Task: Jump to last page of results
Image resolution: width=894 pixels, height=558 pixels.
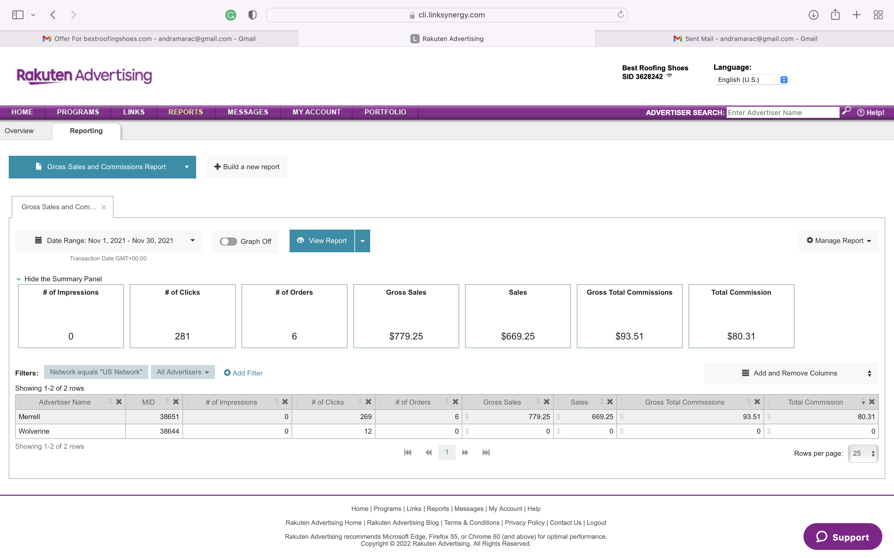Action: pos(486,453)
